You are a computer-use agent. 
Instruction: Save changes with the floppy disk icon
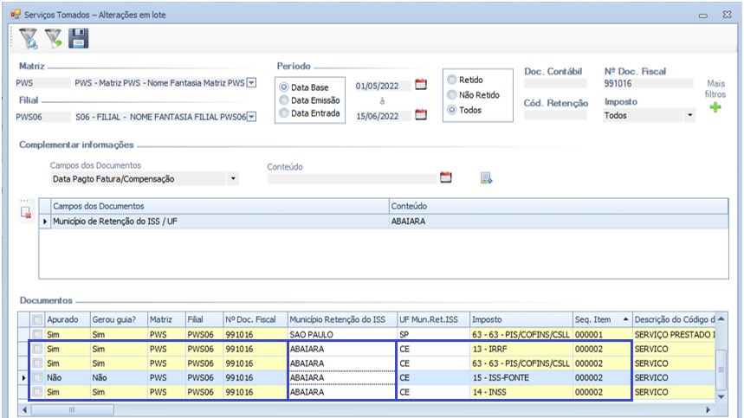pyautogui.click(x=79, y=37)
